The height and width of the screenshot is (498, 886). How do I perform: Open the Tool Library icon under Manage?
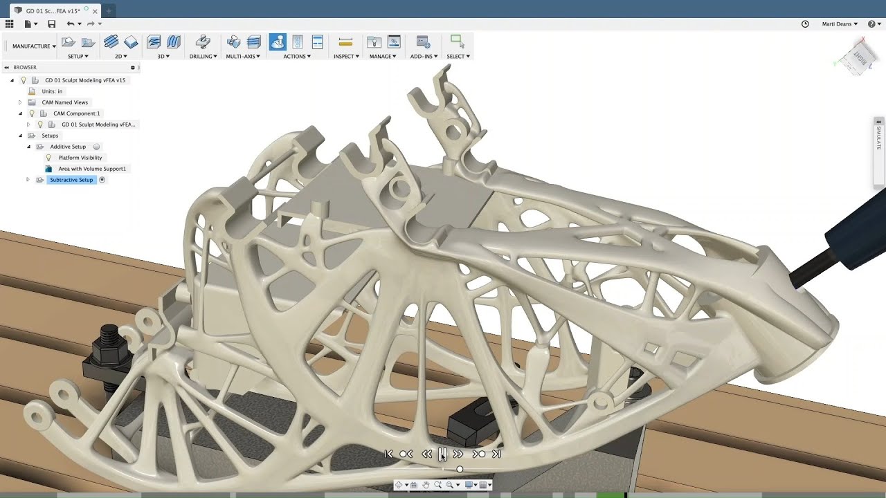(374, 42)
